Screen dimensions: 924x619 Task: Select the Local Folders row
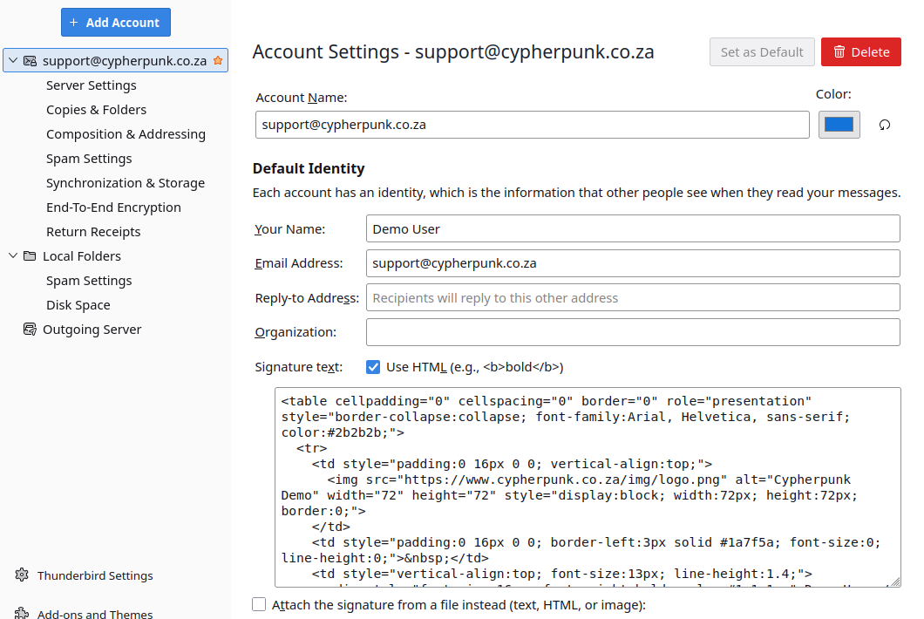coord(115,255)
